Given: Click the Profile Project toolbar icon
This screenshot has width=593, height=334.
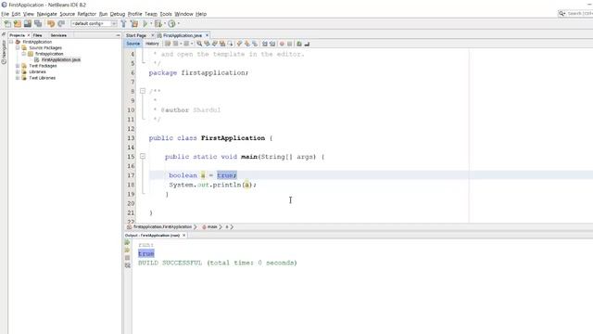Looking at the screenshot, I should click(171, 23).
